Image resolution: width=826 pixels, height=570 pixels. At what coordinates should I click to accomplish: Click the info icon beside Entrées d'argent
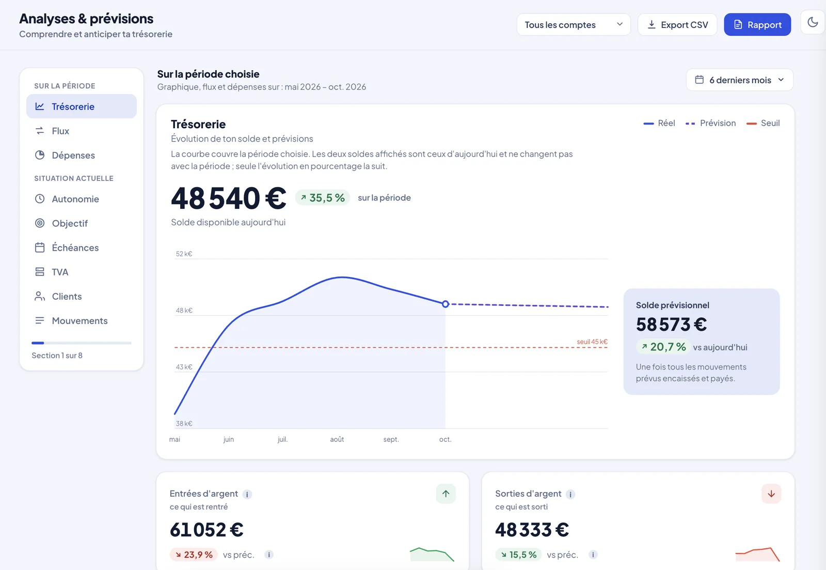247,495
